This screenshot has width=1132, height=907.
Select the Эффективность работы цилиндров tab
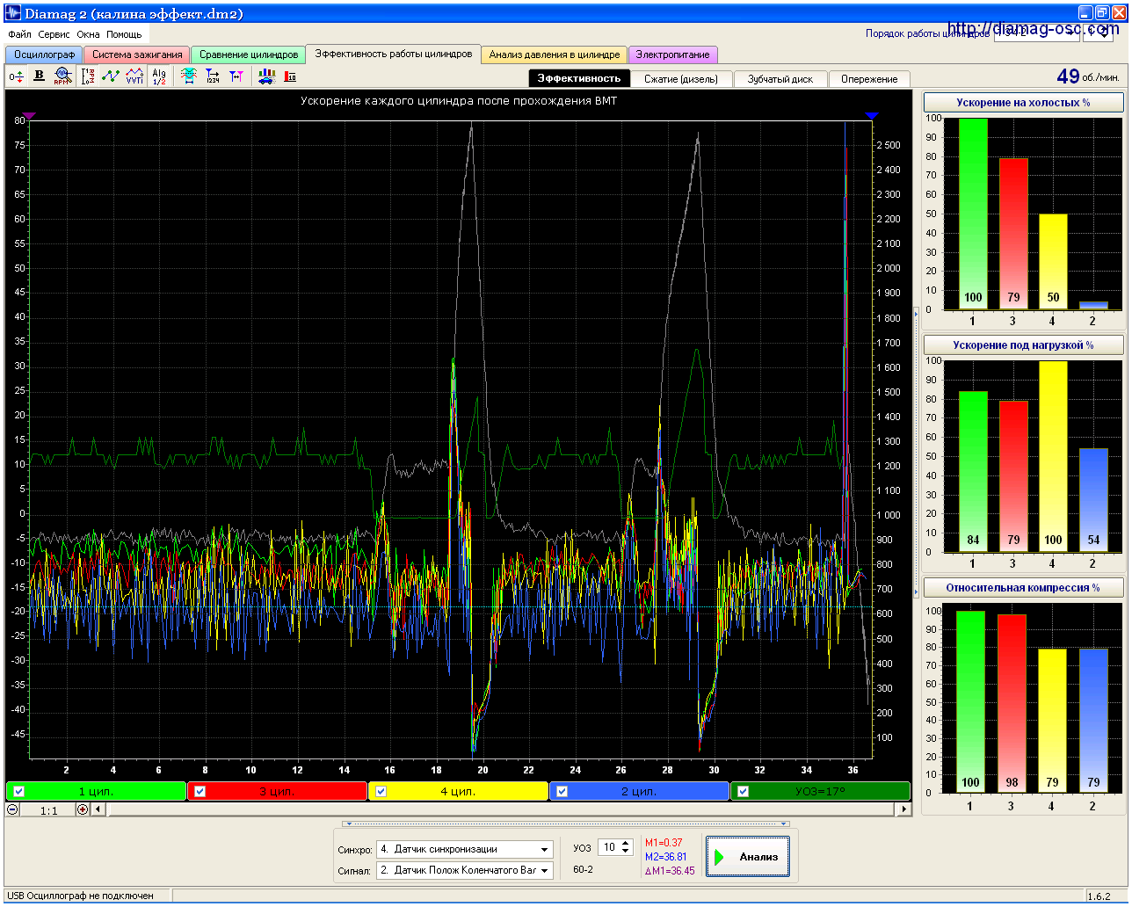pos(394,54)
